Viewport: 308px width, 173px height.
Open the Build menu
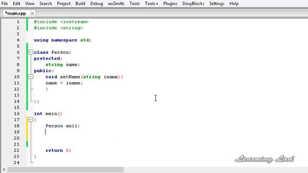(80, 4)
